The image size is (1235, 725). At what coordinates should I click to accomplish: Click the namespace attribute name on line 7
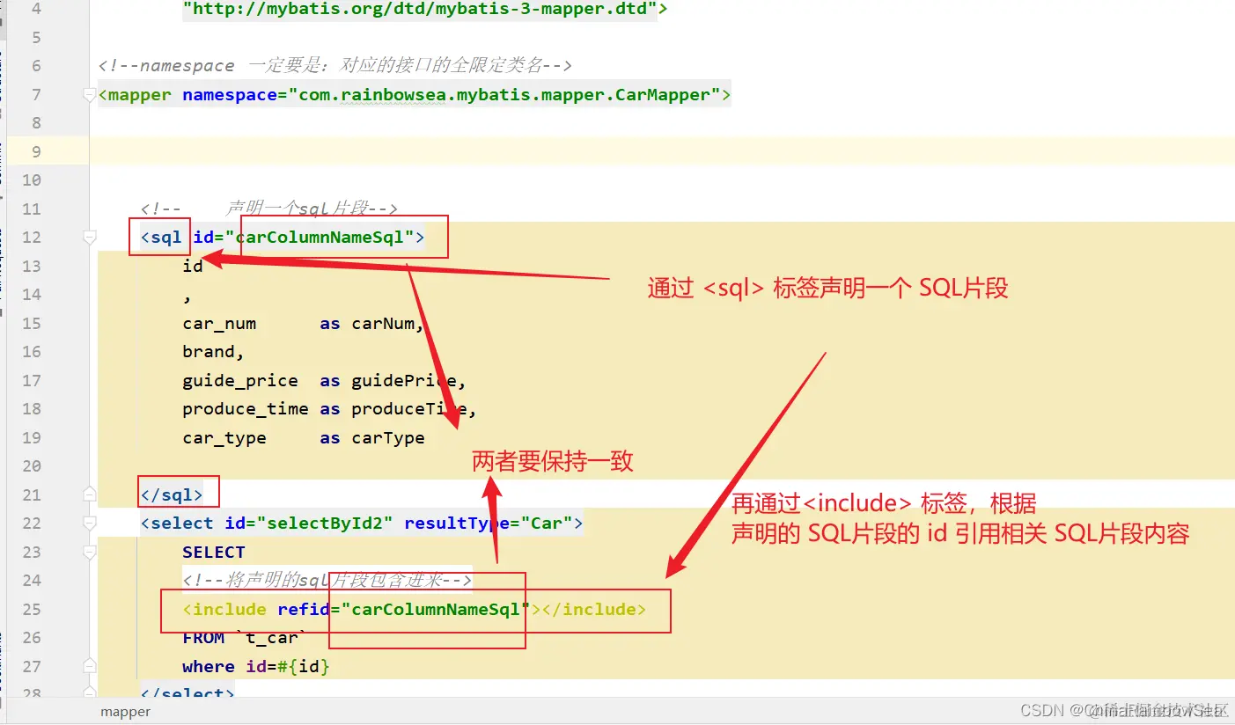click(x=230, y=95)
